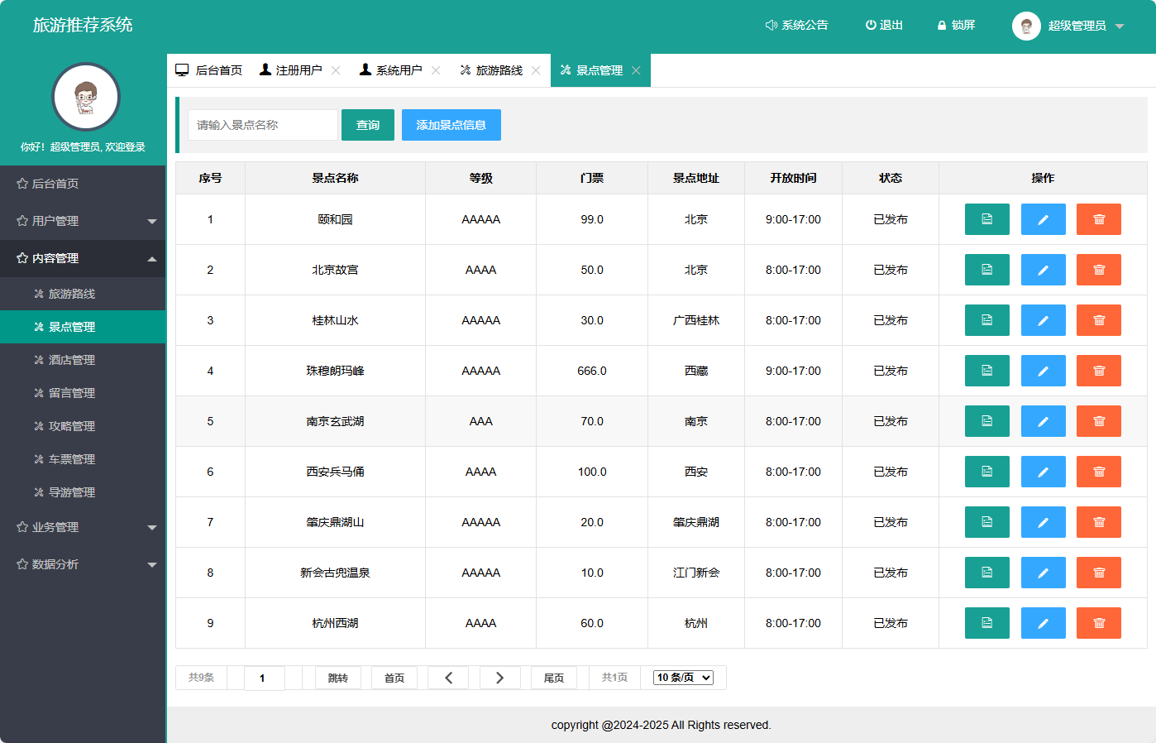The width and height of the screenshot is (1156, 743).
Task: Jump to 首页 first page
Action: coord(394,678)
